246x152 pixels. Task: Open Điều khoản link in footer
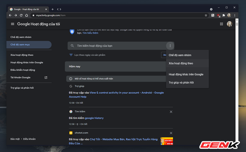[29, 139]
